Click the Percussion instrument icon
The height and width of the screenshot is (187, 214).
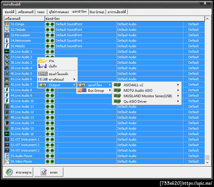point(7,35)
